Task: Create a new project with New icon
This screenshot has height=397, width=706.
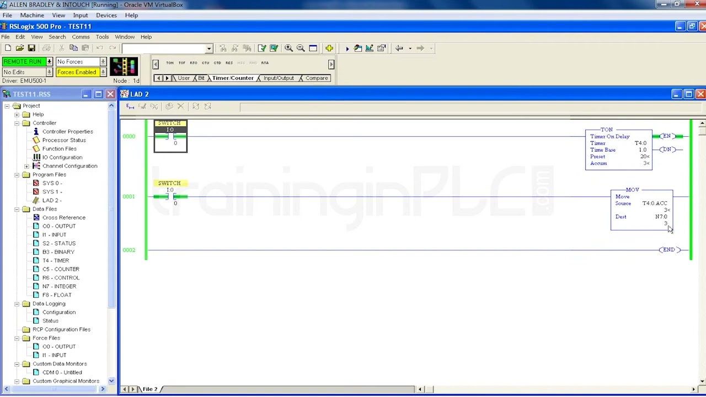Action: coord(8,48)
